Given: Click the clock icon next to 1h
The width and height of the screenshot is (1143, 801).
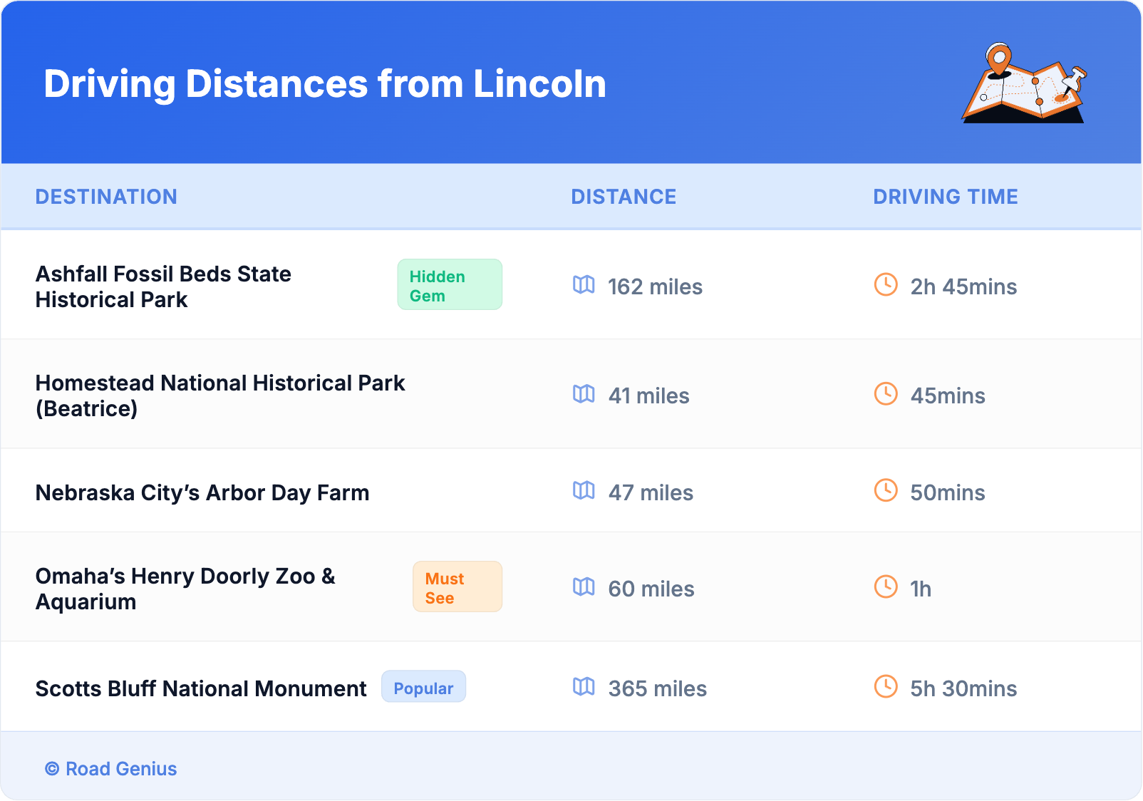Looking at the screenshot, I should [x=886, y=587].
